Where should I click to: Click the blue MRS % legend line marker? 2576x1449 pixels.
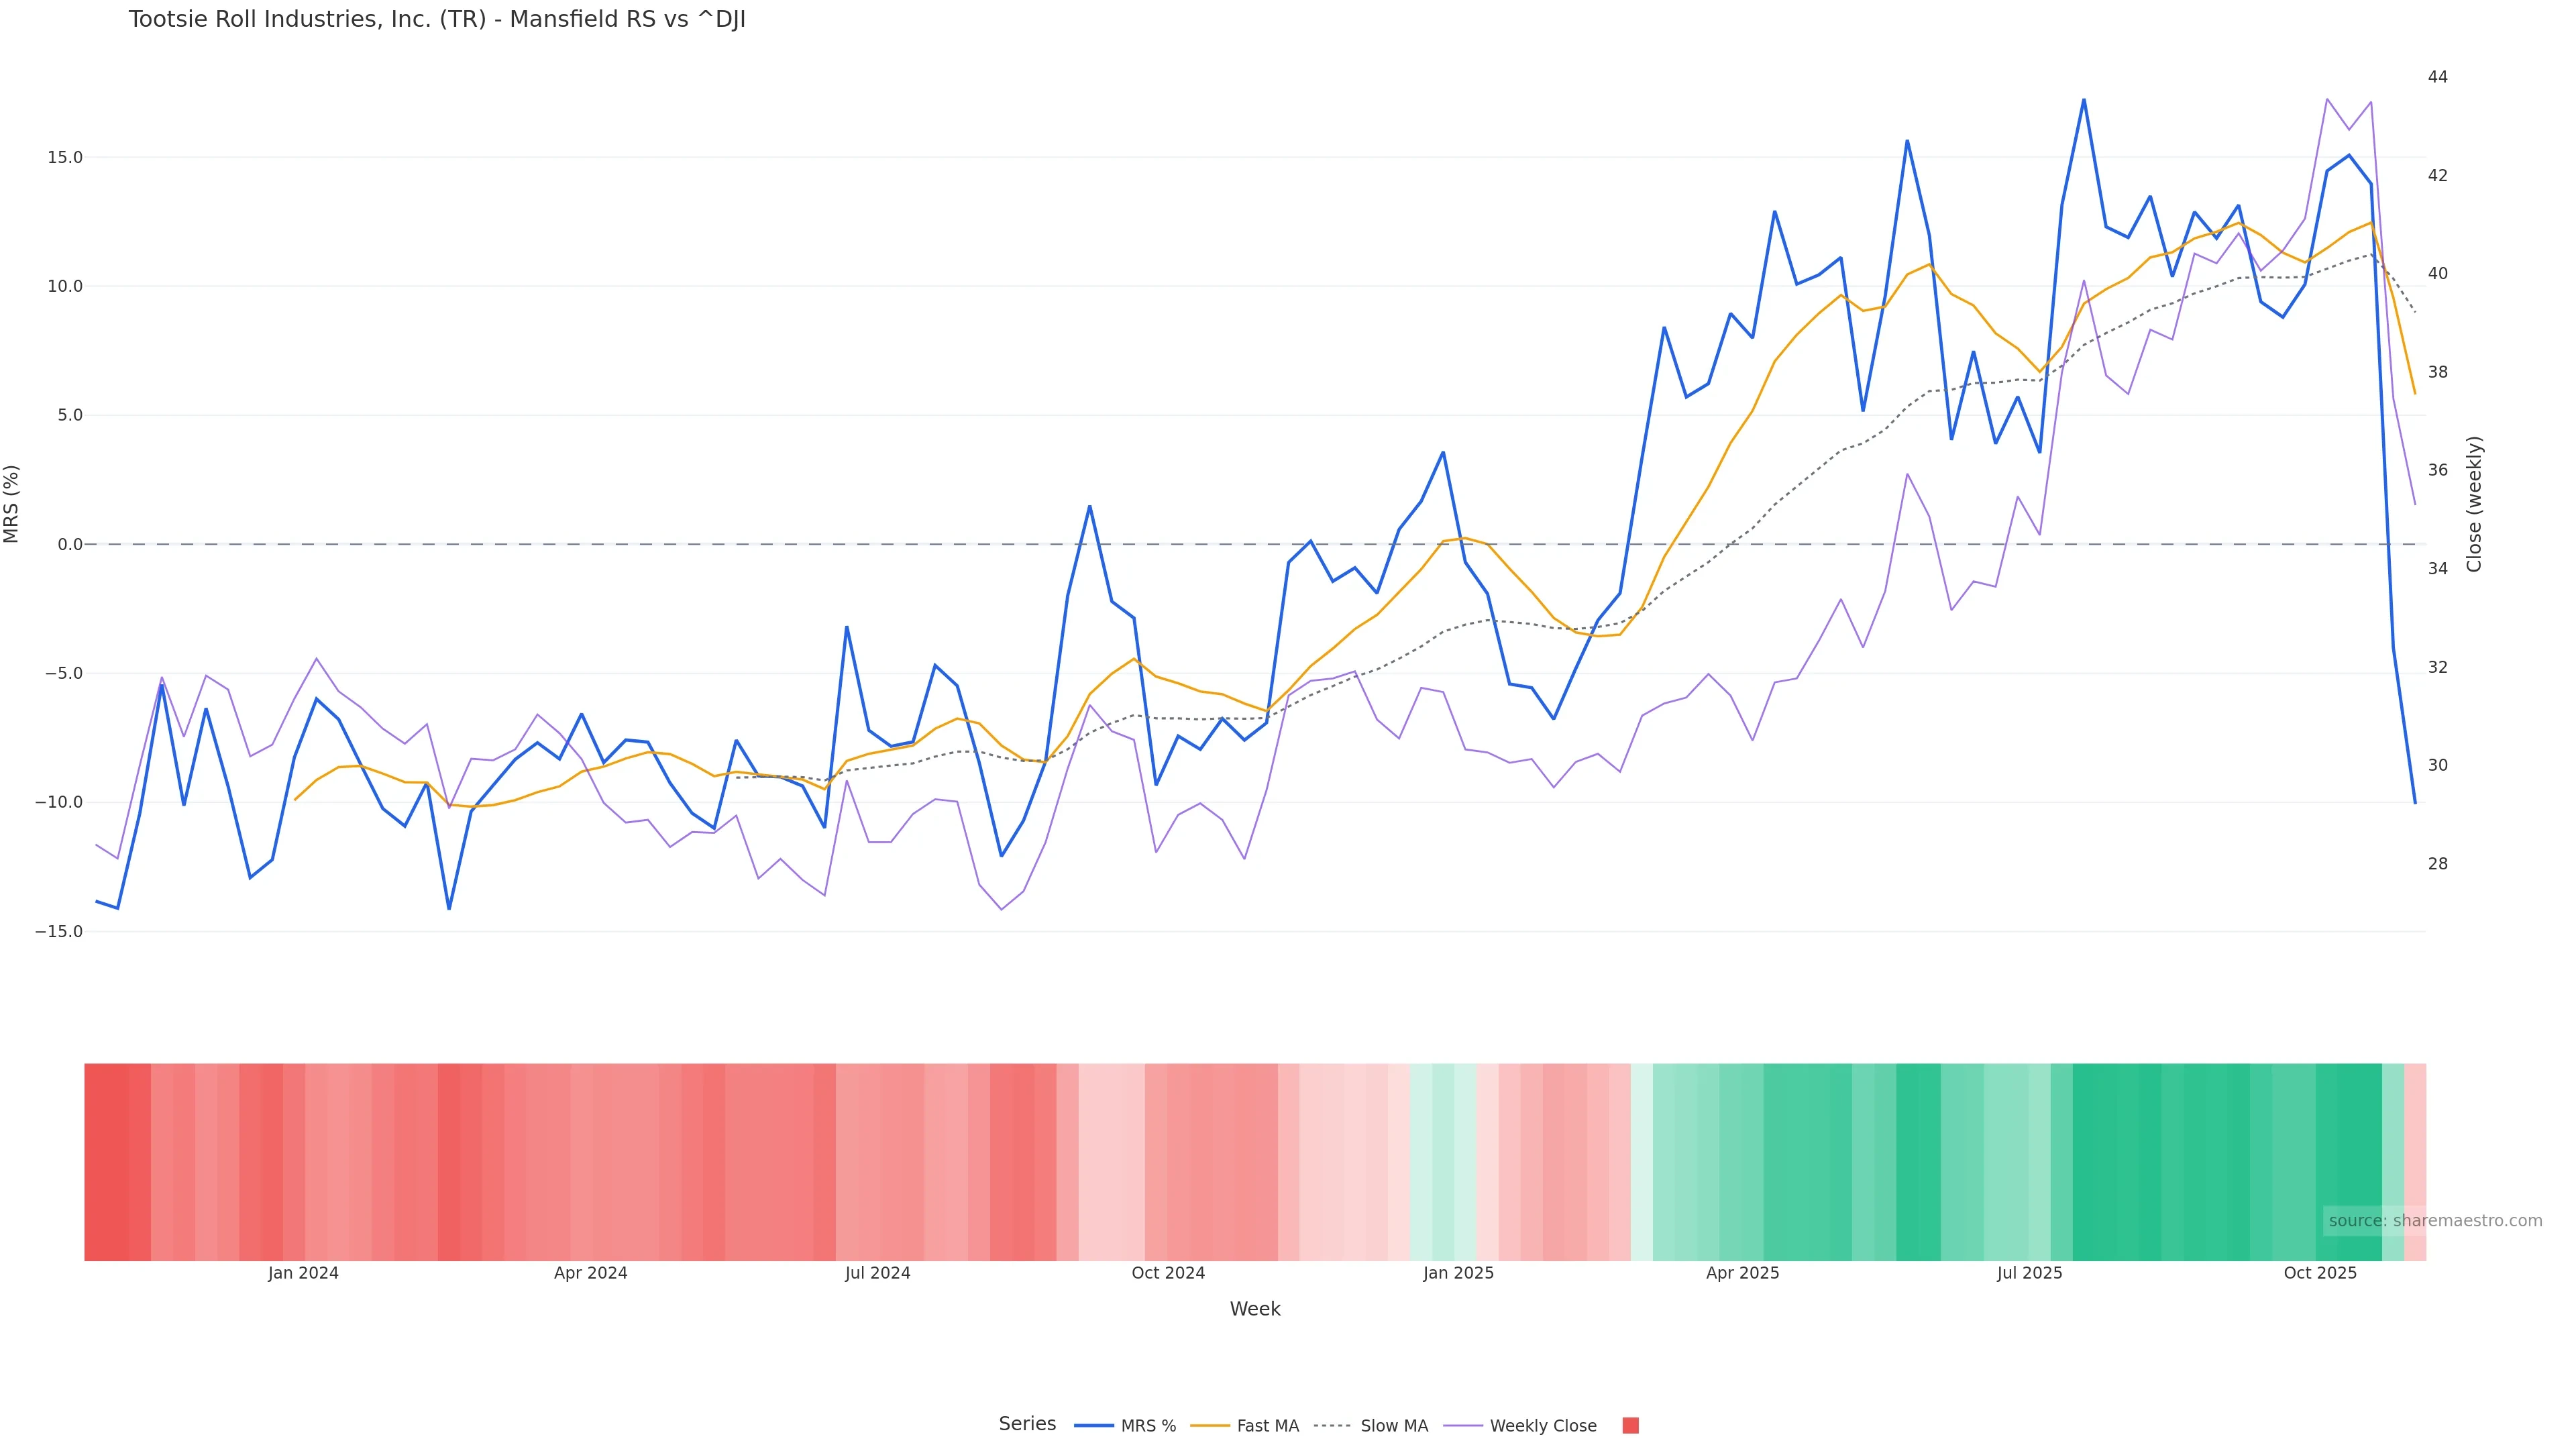[1093, 1426]
